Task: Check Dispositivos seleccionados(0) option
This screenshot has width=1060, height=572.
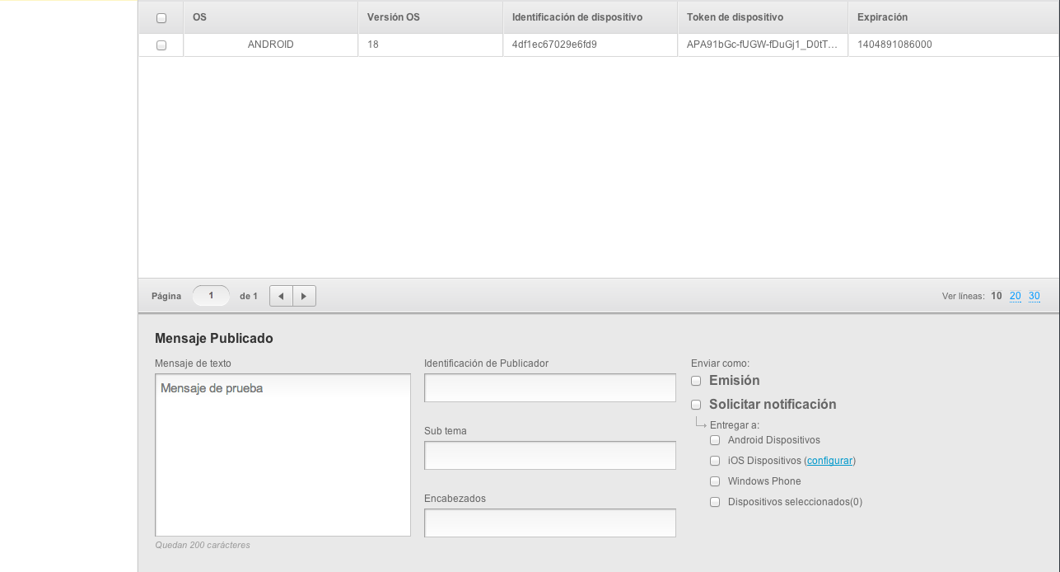Action: pos(715,502)
